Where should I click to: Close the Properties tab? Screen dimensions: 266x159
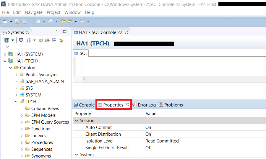click(127, 105)
